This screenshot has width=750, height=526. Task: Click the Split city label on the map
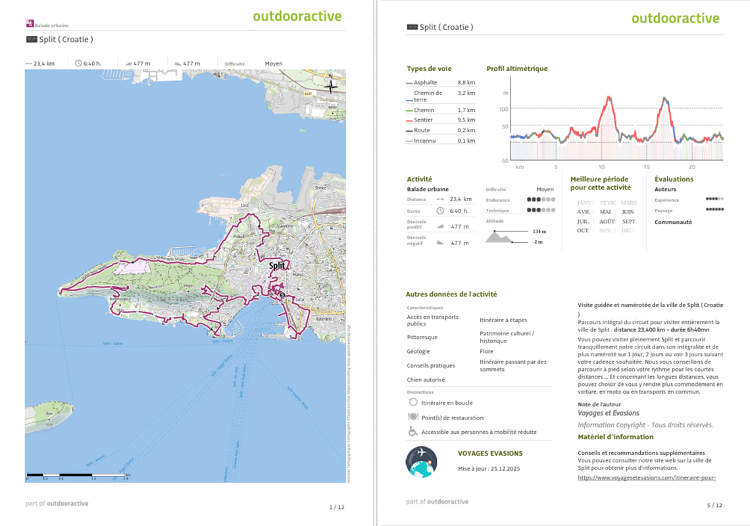click(279, 266)
